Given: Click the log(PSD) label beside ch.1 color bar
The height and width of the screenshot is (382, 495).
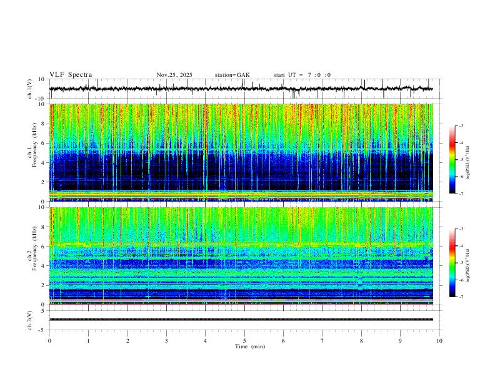Looking at the screenshot, I should 467,162.
